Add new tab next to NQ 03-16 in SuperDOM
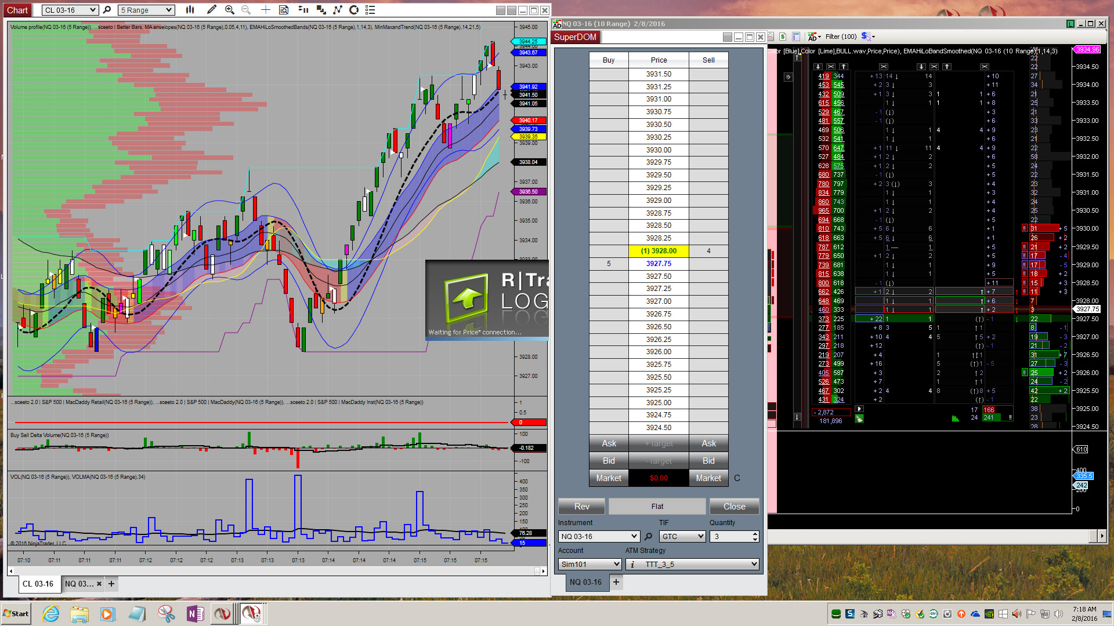The width and height of the screenshot is (1114, 626). click(x=616, y=582)
